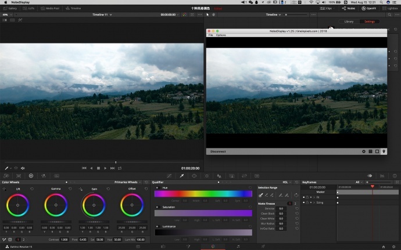
Task: Switch to the Fairlight page
Action: [x=238, y=247]
